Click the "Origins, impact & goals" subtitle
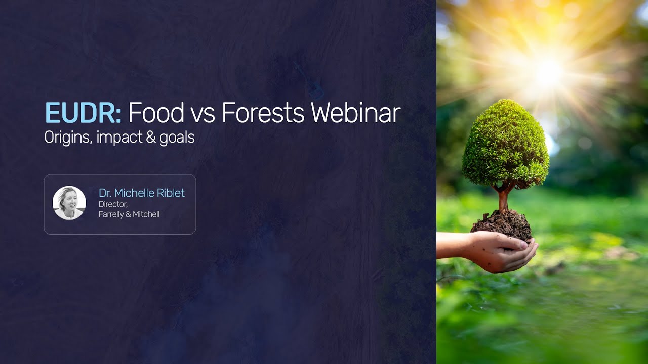The image size is (648, 364). coord(119,138)
